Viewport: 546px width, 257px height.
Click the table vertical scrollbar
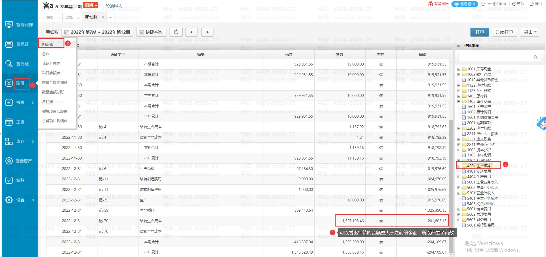pos(451,185)
